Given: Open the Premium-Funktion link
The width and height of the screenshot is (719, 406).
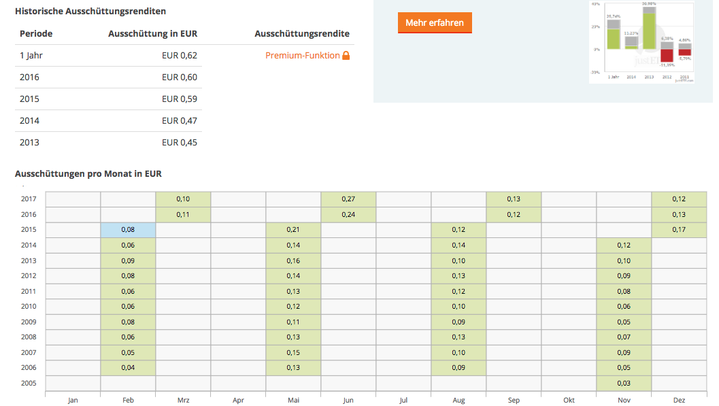Looking at the screenshot, I should [x=302, y=56].
